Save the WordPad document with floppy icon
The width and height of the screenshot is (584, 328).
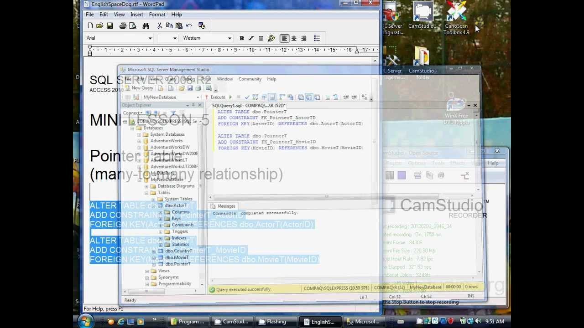coord(109,26)
